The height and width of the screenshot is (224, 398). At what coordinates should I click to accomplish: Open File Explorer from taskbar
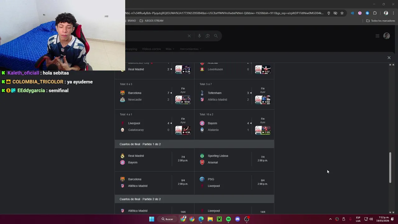pos(210,219)
